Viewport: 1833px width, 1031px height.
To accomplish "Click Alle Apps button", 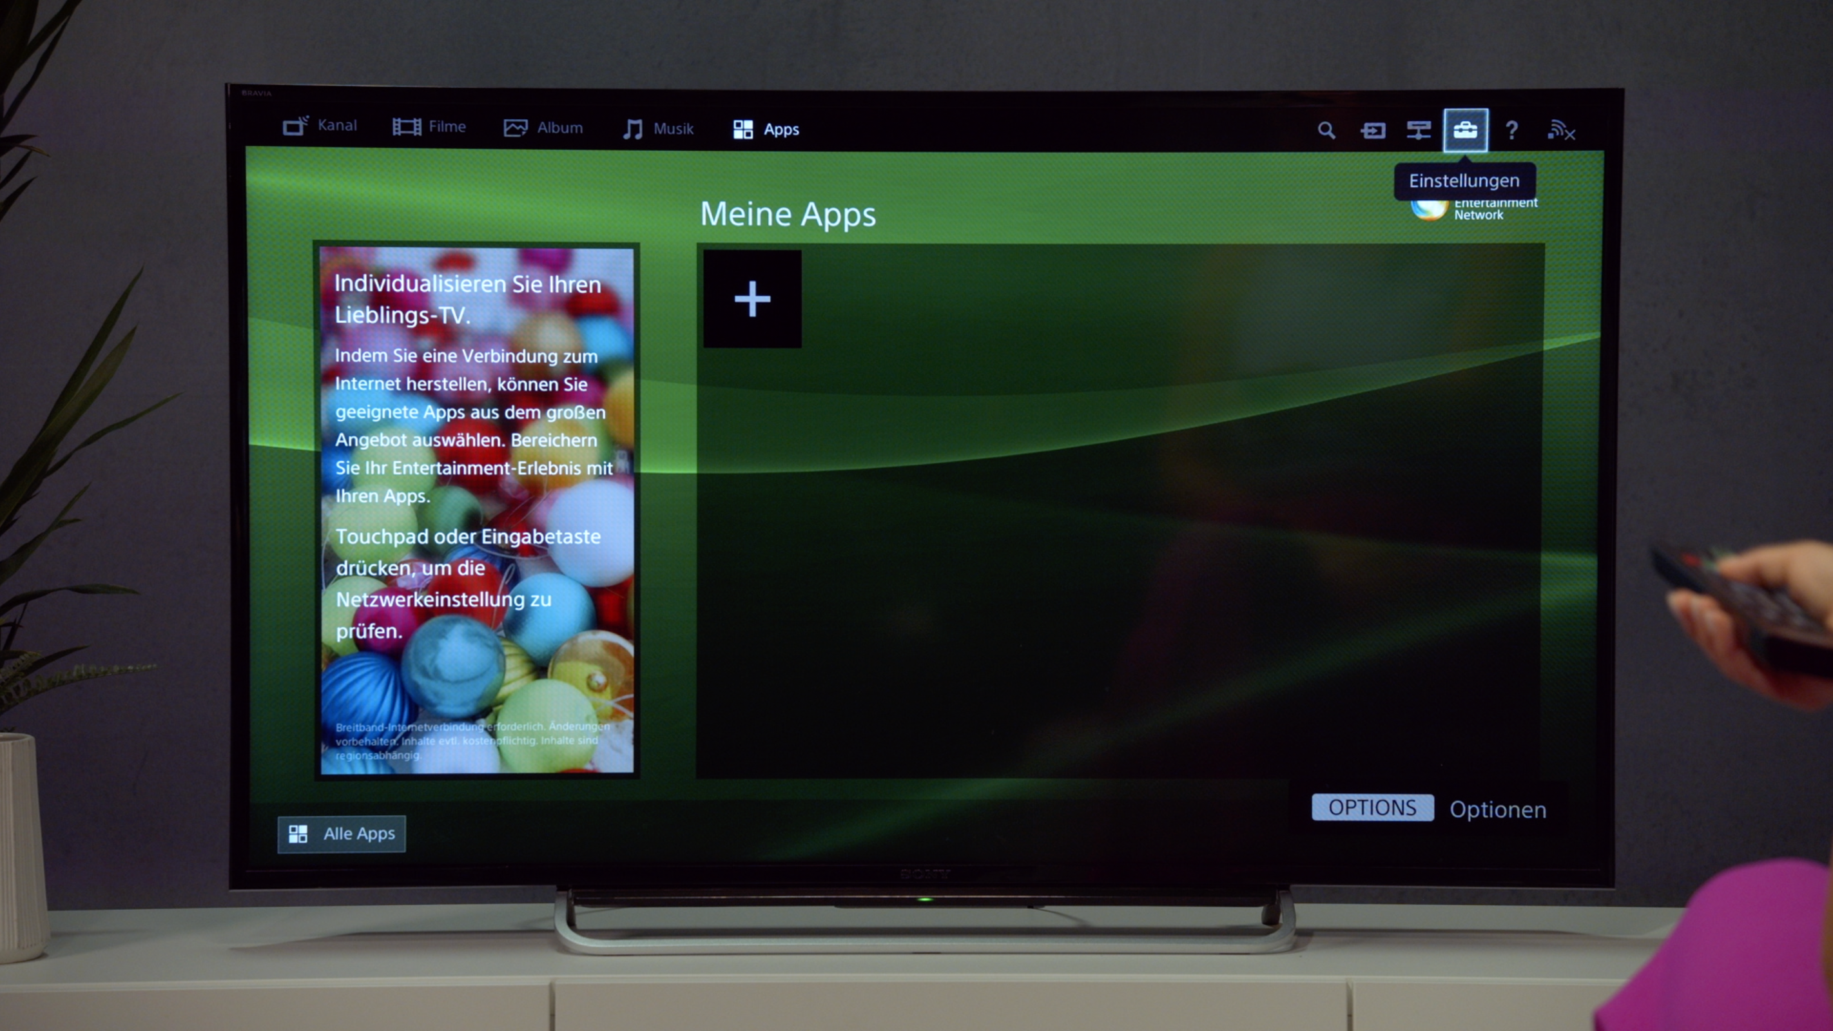I will 342,833.
